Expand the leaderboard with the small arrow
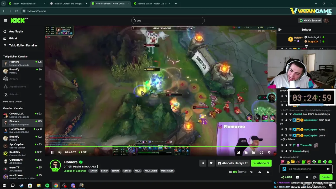Screen dimensions: 336x189 pos(306,46)
